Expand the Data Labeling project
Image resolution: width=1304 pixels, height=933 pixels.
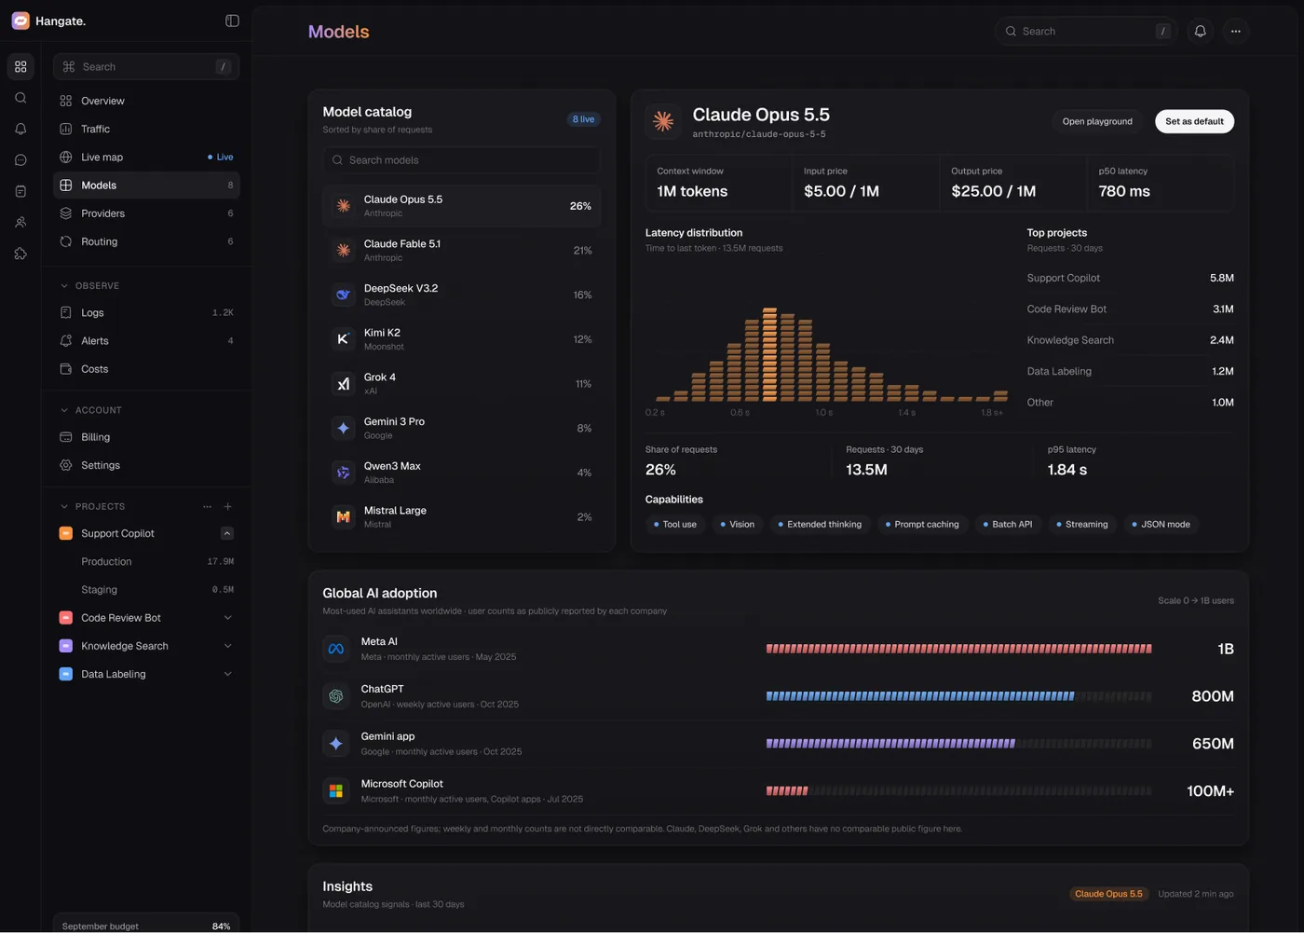point(227,674)
